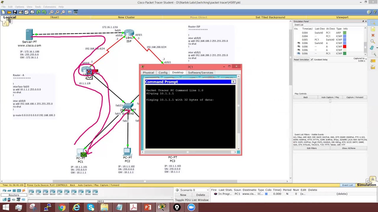The height and width of the screenshot is (212, 378).
Task: Open the File menu
Action: click(x=4, y=7)
